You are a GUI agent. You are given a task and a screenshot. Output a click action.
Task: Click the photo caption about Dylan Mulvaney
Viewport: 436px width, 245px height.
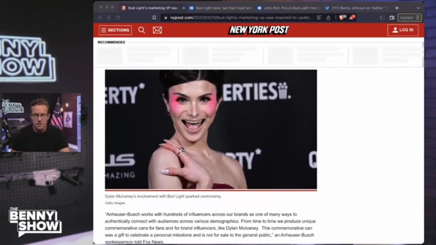coord(163,196)
